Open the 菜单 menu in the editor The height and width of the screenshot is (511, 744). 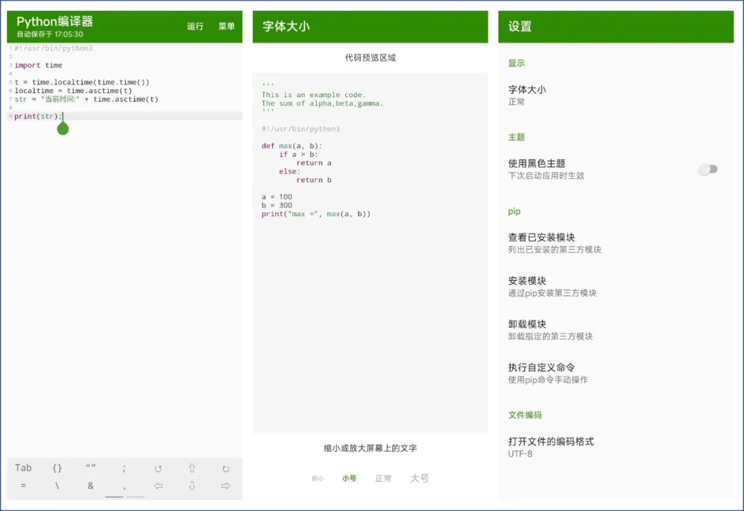(227, 26)
